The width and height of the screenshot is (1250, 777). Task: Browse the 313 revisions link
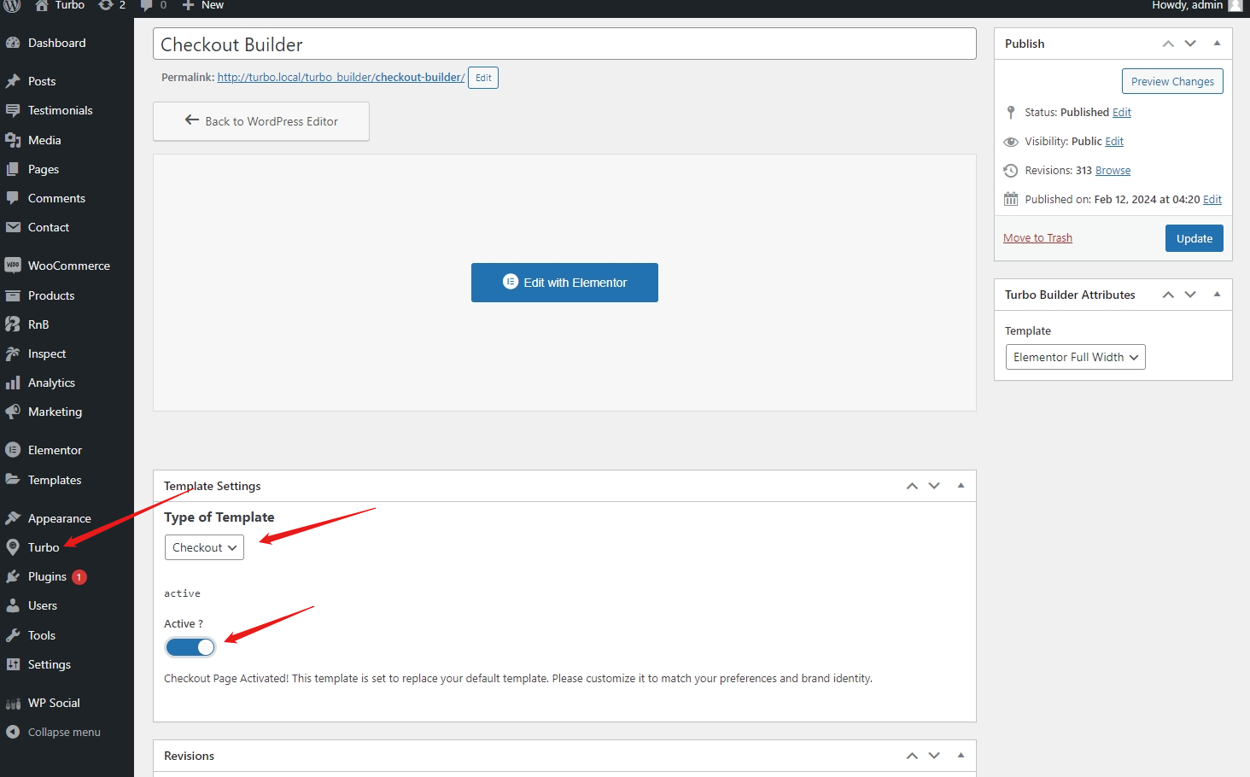coord(1113,171)
